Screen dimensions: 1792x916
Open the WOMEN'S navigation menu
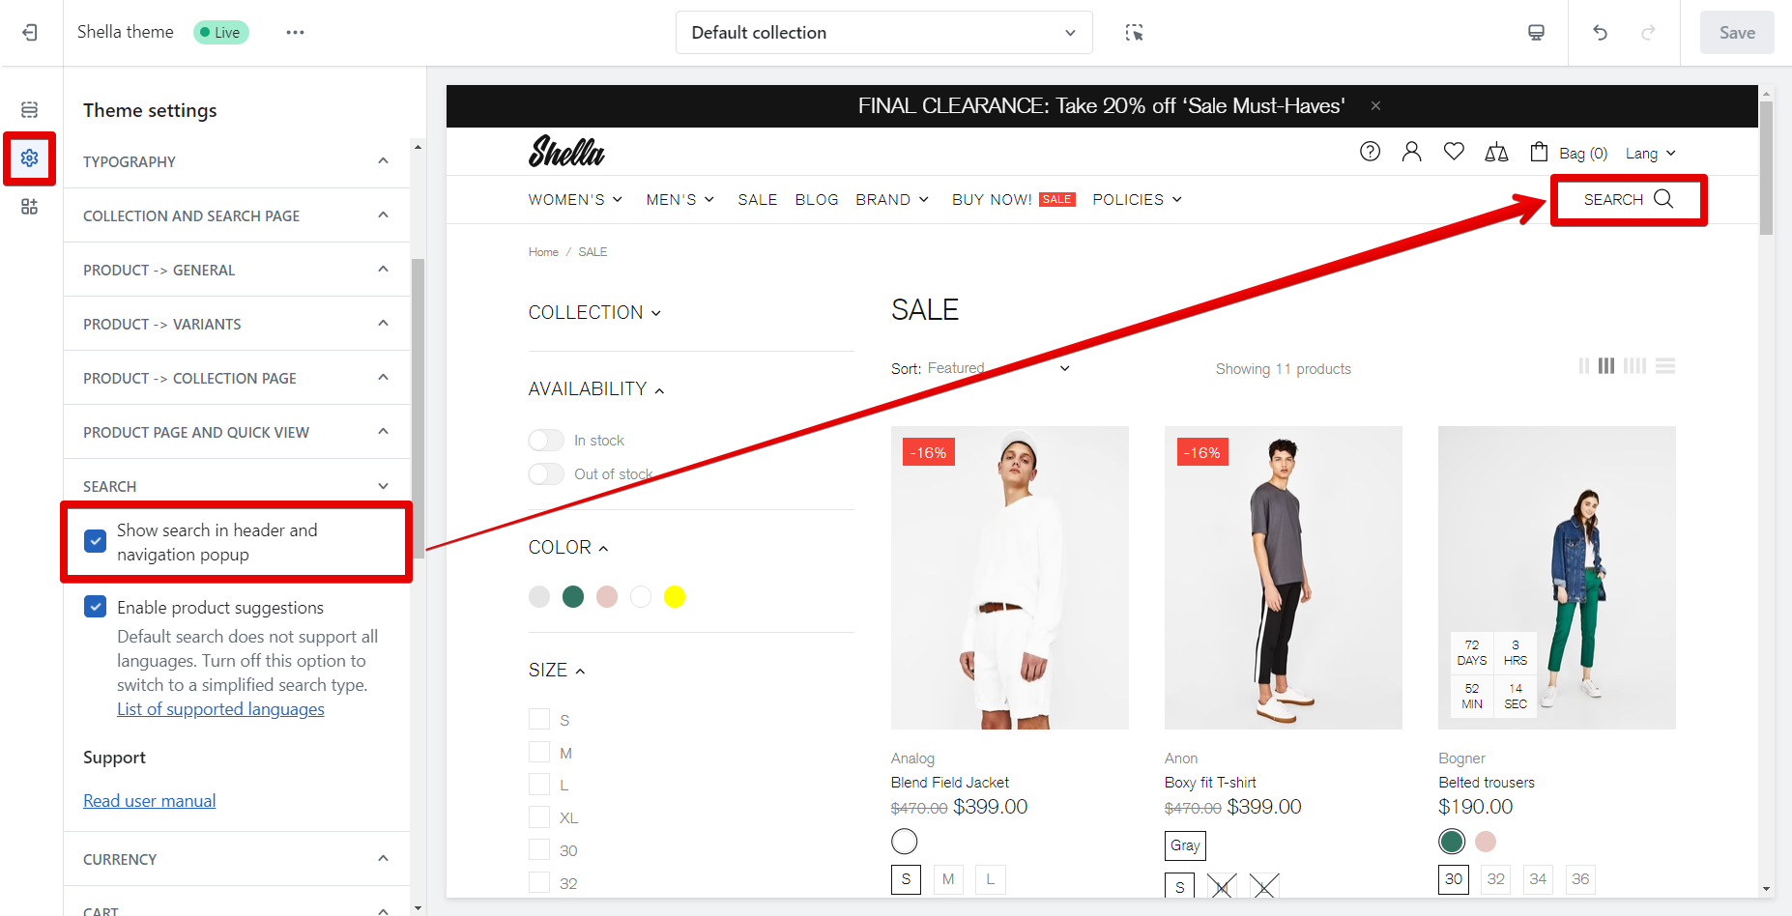(x=575, y=200)
